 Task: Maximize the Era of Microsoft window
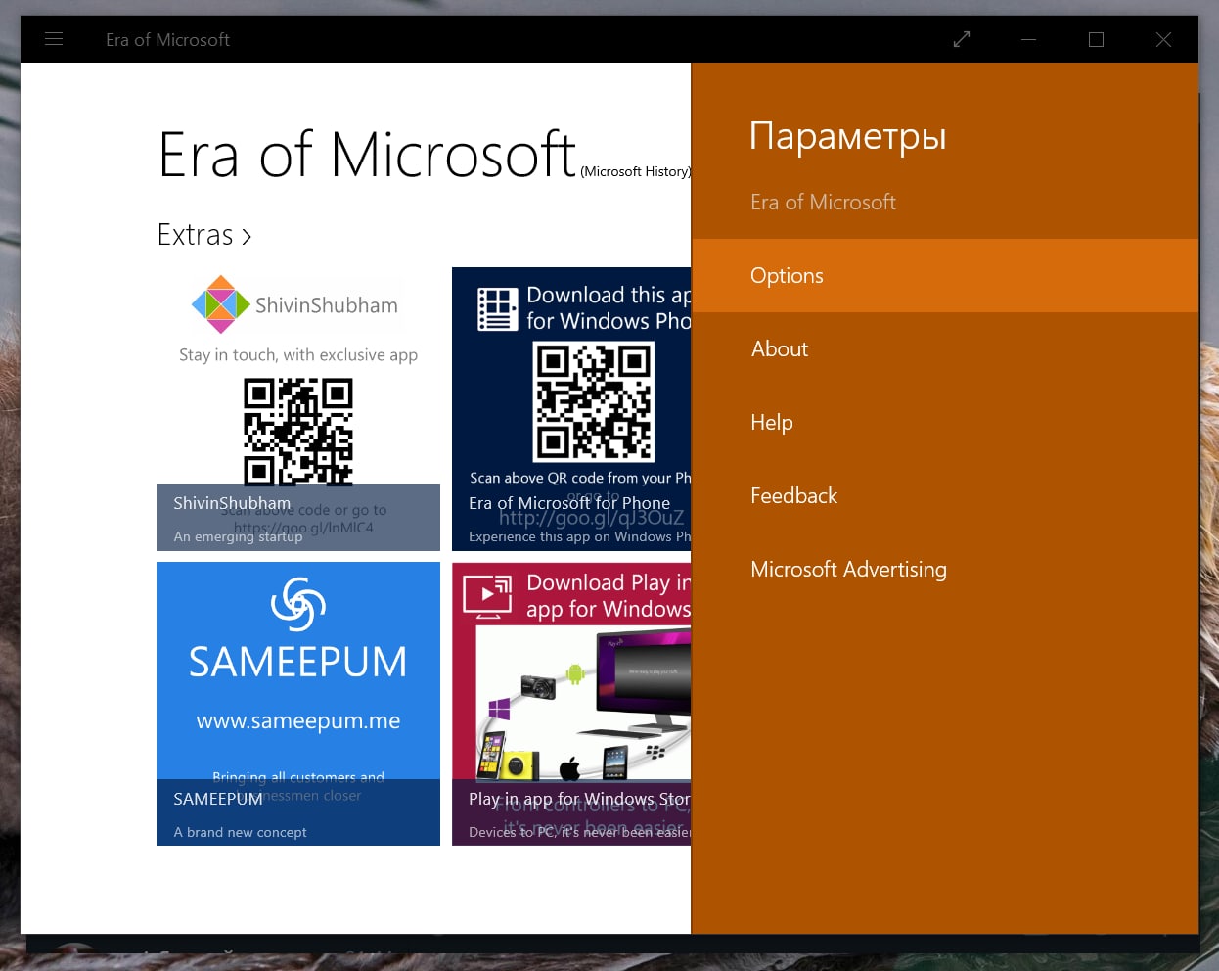point(1096,39)
